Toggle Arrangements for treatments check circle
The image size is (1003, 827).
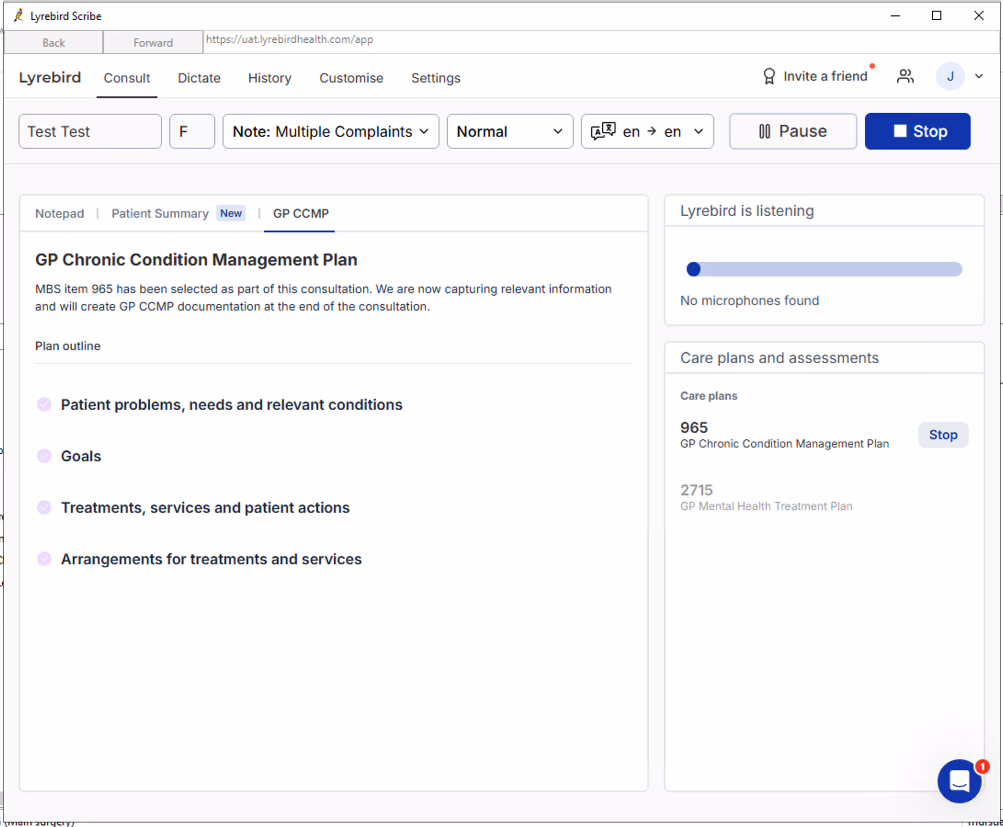pyautogui.click(x=44, y=559)
